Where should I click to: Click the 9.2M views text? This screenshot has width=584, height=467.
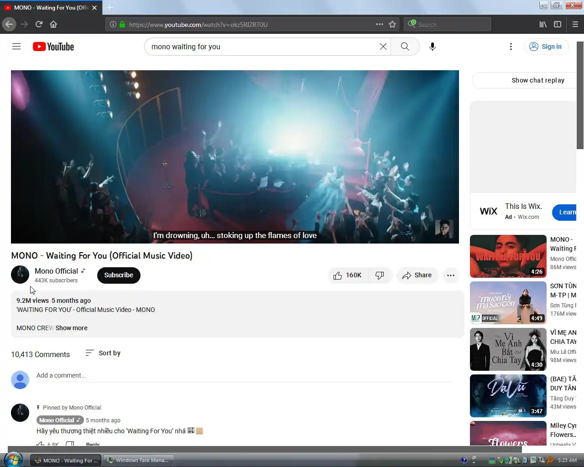coord(32,301)
